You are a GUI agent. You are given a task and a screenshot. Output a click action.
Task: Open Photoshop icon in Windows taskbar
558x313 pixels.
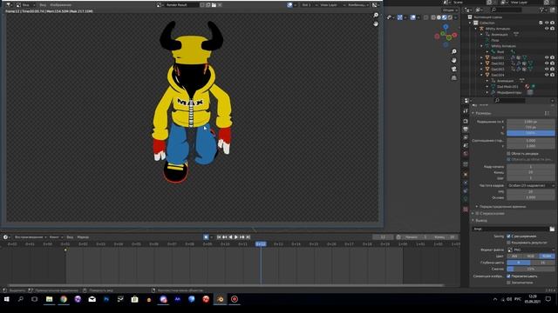[106, 299]
